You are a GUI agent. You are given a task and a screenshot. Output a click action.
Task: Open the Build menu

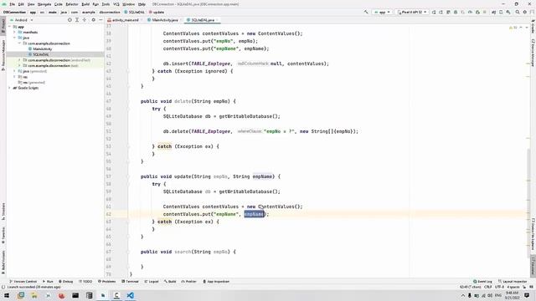pos(85,4)
